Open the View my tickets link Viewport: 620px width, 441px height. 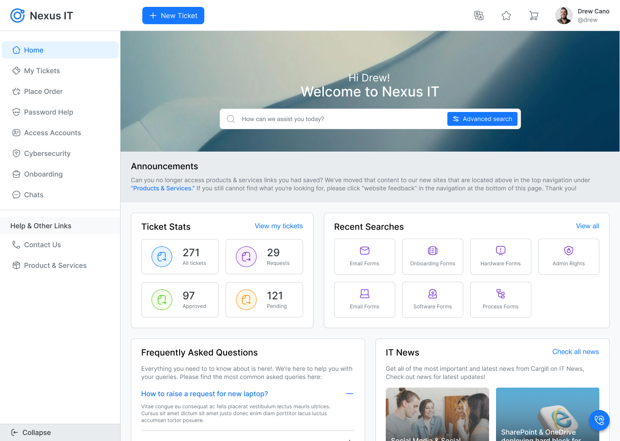pyautogui.click(x=279, y=226)
